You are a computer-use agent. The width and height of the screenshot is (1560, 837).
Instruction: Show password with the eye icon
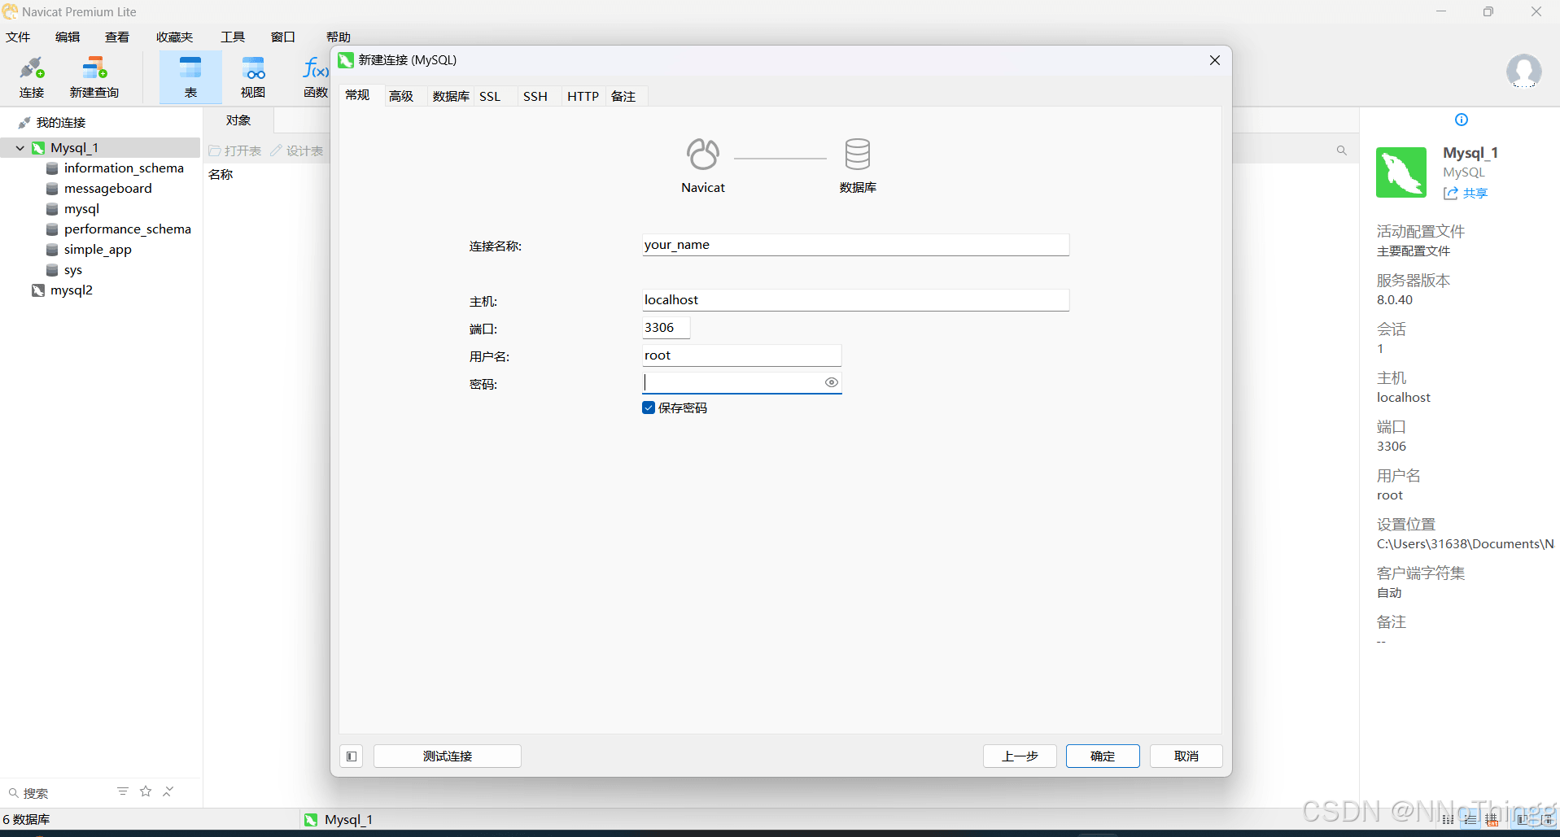(831, 382)
